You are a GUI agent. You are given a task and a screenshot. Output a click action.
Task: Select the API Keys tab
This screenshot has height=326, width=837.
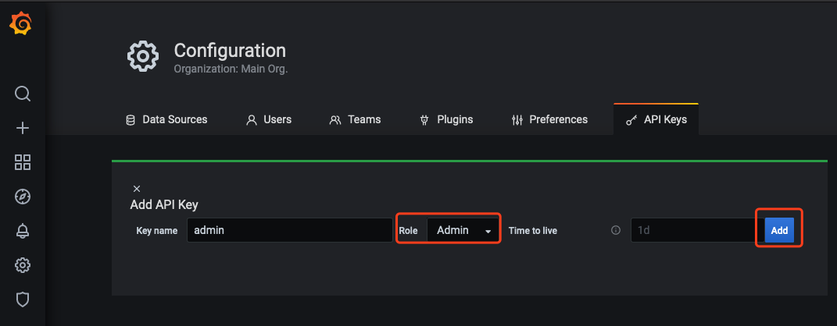point(656,119)
